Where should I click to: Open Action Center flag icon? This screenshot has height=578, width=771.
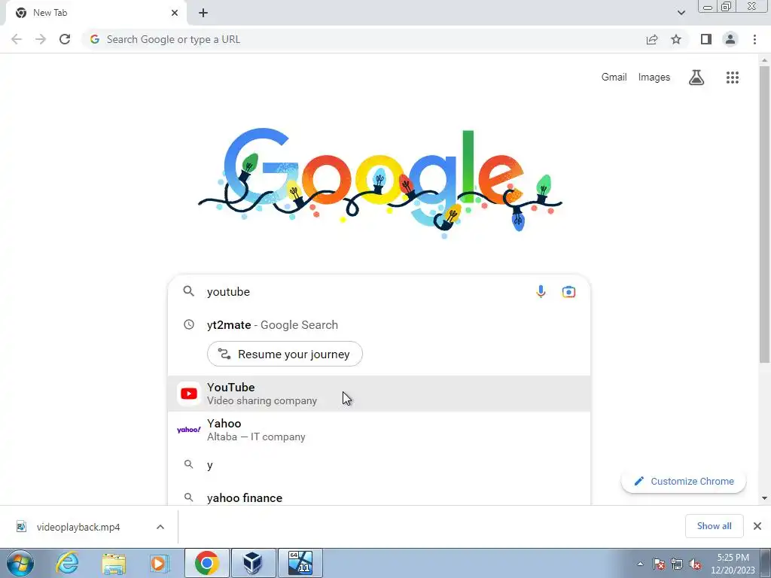point(659,564)
